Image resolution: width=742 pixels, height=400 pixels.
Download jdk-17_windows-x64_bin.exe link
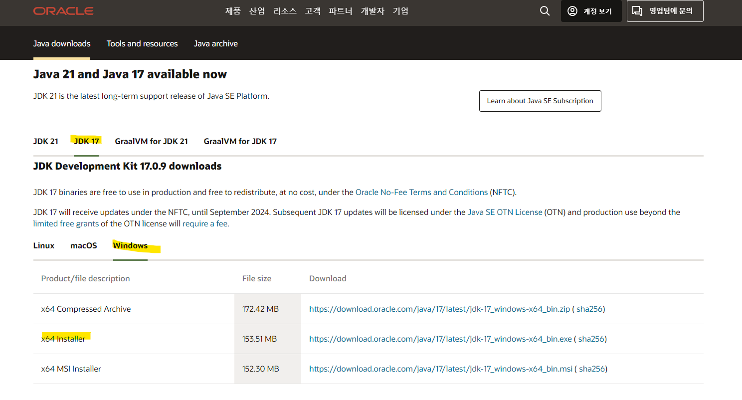(x=440, y=339)
